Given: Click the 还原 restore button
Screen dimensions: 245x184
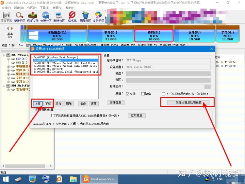Looking at the screenshot, I should click(x=94, y=104).
